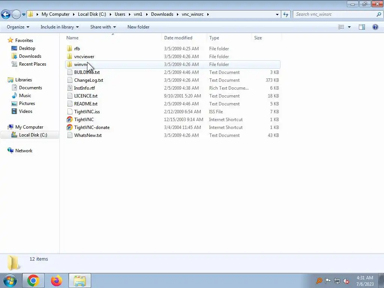Open the Videos library
Screen dimensions: 384x288
(25, 111)
